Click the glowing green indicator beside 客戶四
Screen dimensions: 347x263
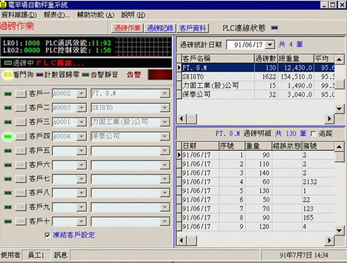pyautogui.click(x=8, y=136)
